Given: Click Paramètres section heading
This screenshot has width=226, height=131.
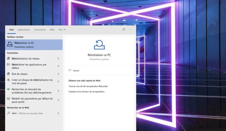Looking at the screenshot, I should (x=12, y=53).
